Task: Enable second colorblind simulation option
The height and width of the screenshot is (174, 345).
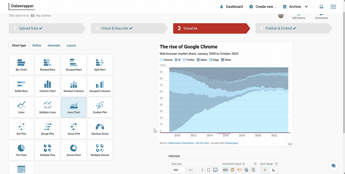Action: coord(232,170)
